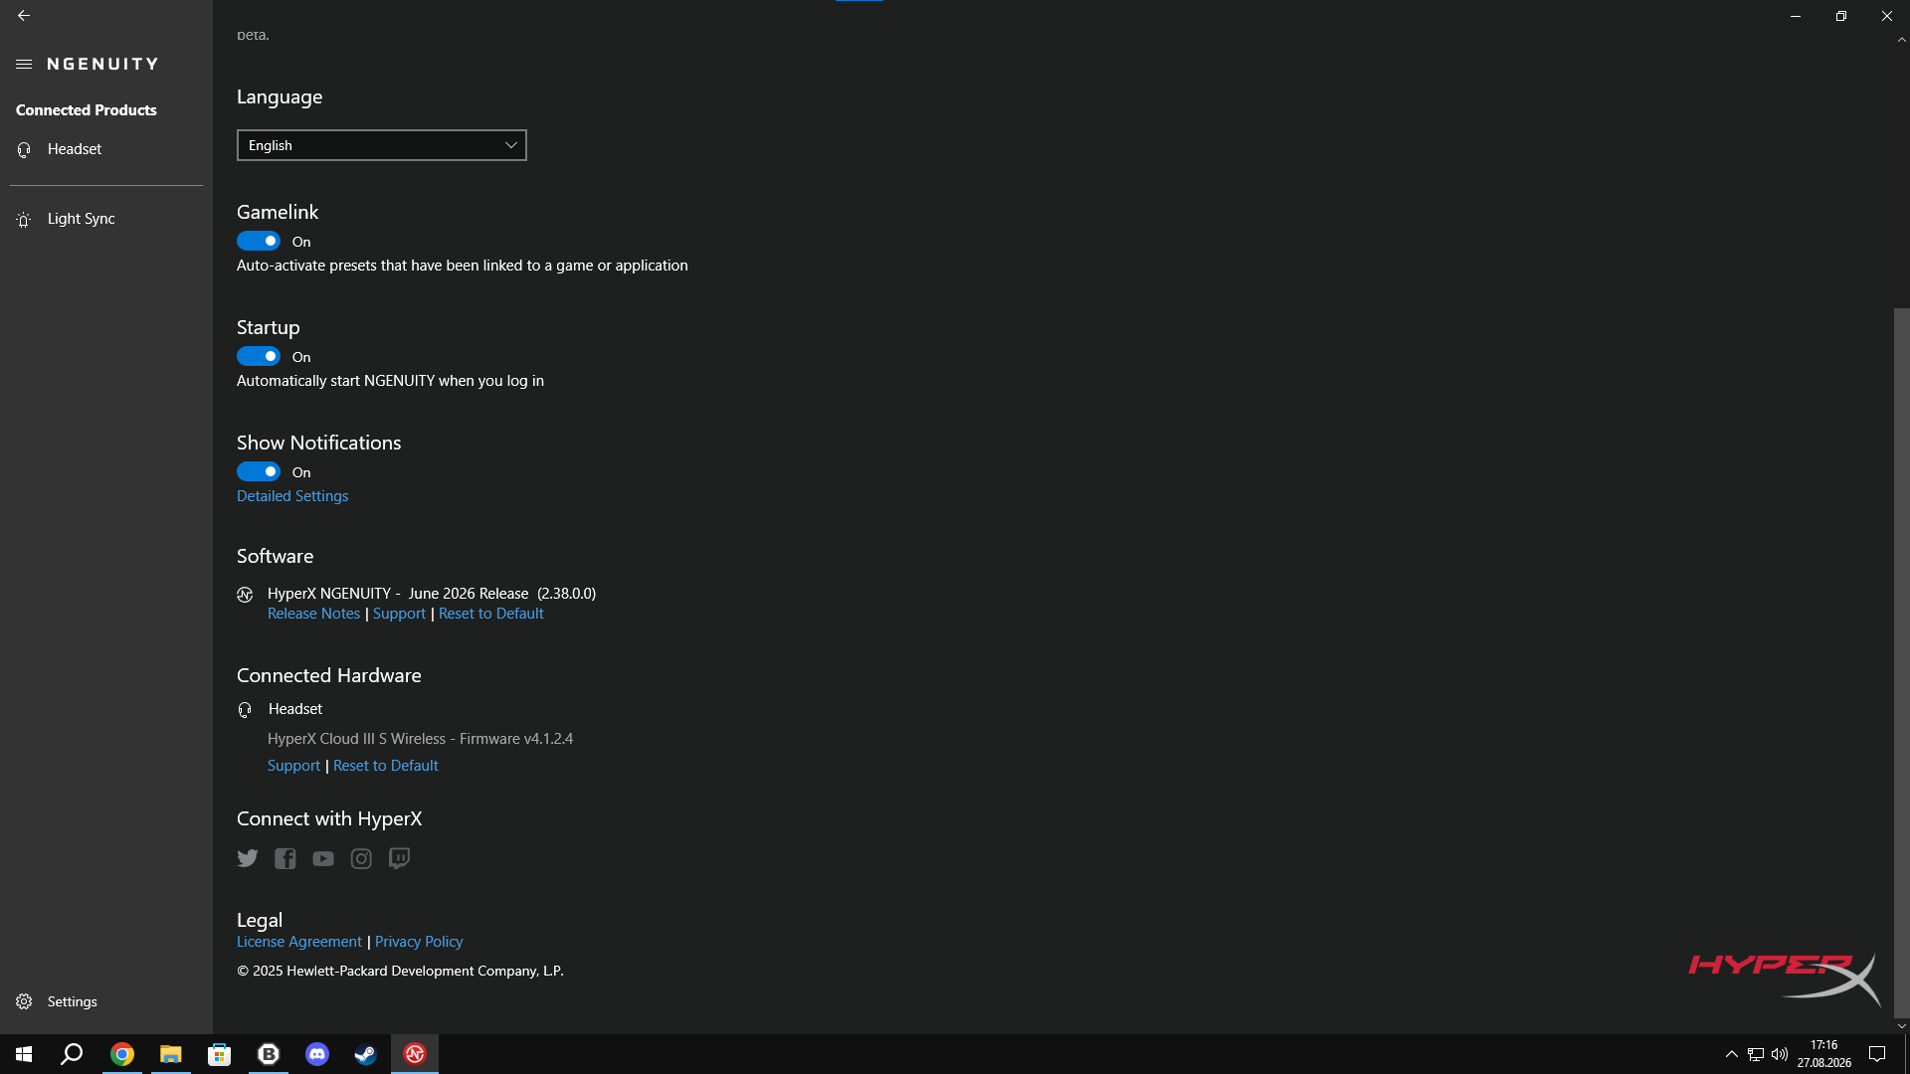Reset the headset to default
1910x1074 pixels.
point(386,766)
